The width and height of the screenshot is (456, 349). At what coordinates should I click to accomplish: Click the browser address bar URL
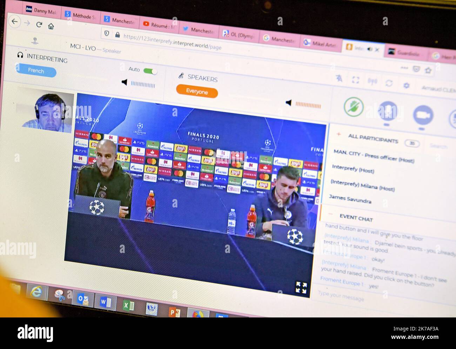(172, 42)
